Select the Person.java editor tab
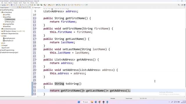186x104 pixels. [37, 8]
